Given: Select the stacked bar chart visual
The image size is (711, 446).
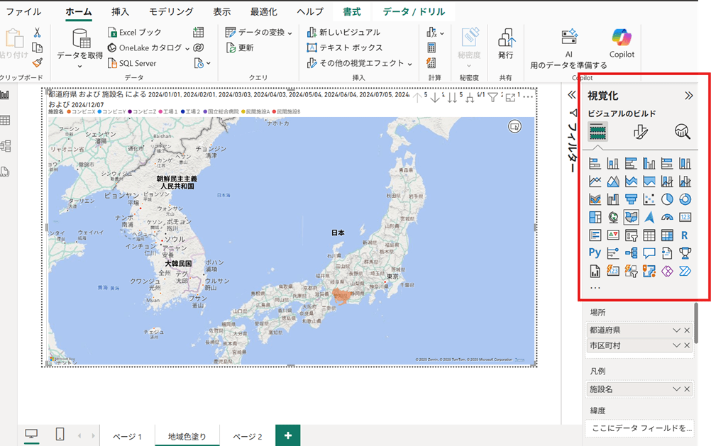Looking at the screenshot, I should click(x=595, y=163).
